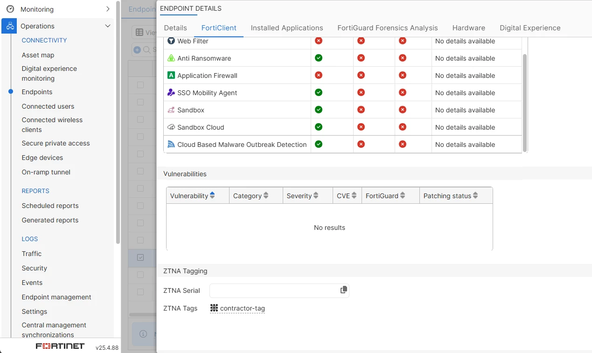Image resolution: width=592 pixels, height=353 pixels.
Task: Open FortiGuard Forensics Analysis tab
Action: click(x=388, y=28)
